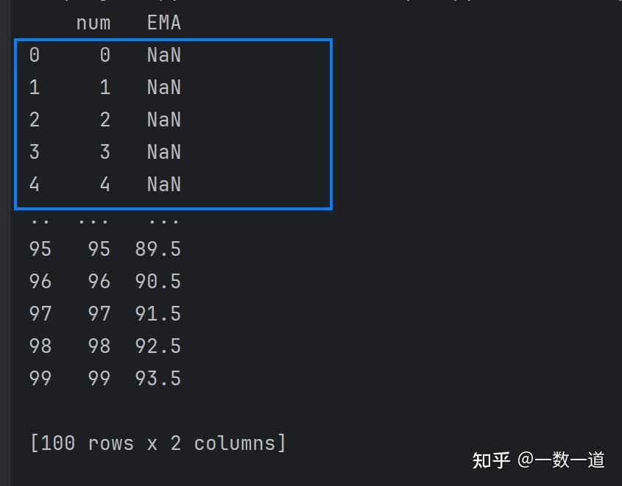
Task: Click the EMA column header
Action: pos(163,23)
